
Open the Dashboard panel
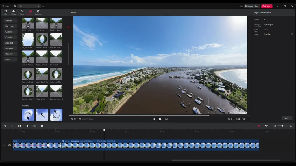click(38, 12)
